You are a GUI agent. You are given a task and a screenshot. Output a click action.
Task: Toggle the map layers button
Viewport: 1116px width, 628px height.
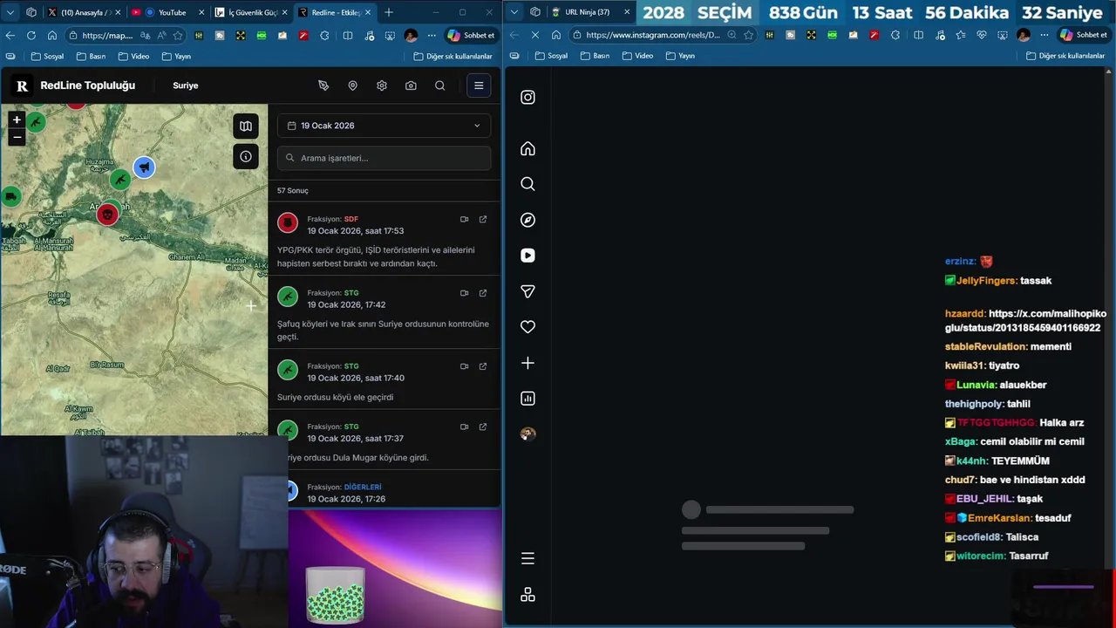(246, 126)
